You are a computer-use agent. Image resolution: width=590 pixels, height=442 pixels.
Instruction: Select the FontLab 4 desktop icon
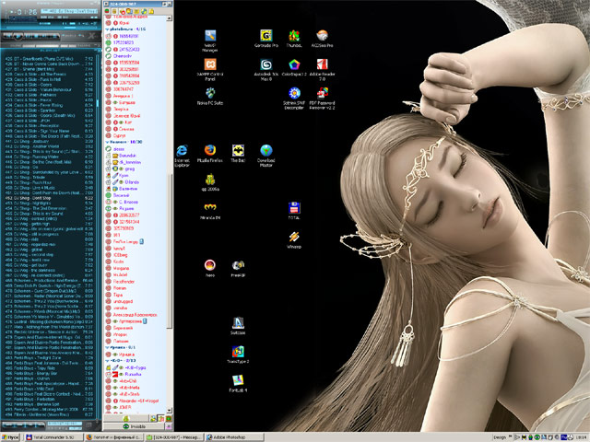click(x=238, y=383)
